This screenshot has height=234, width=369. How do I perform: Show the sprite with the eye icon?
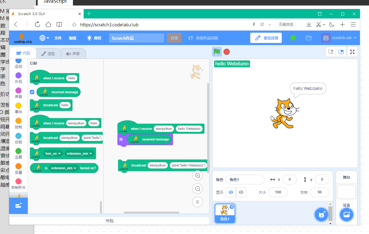tap(231, 192)
